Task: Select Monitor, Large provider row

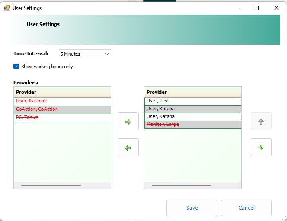Action: coord(193,125)
